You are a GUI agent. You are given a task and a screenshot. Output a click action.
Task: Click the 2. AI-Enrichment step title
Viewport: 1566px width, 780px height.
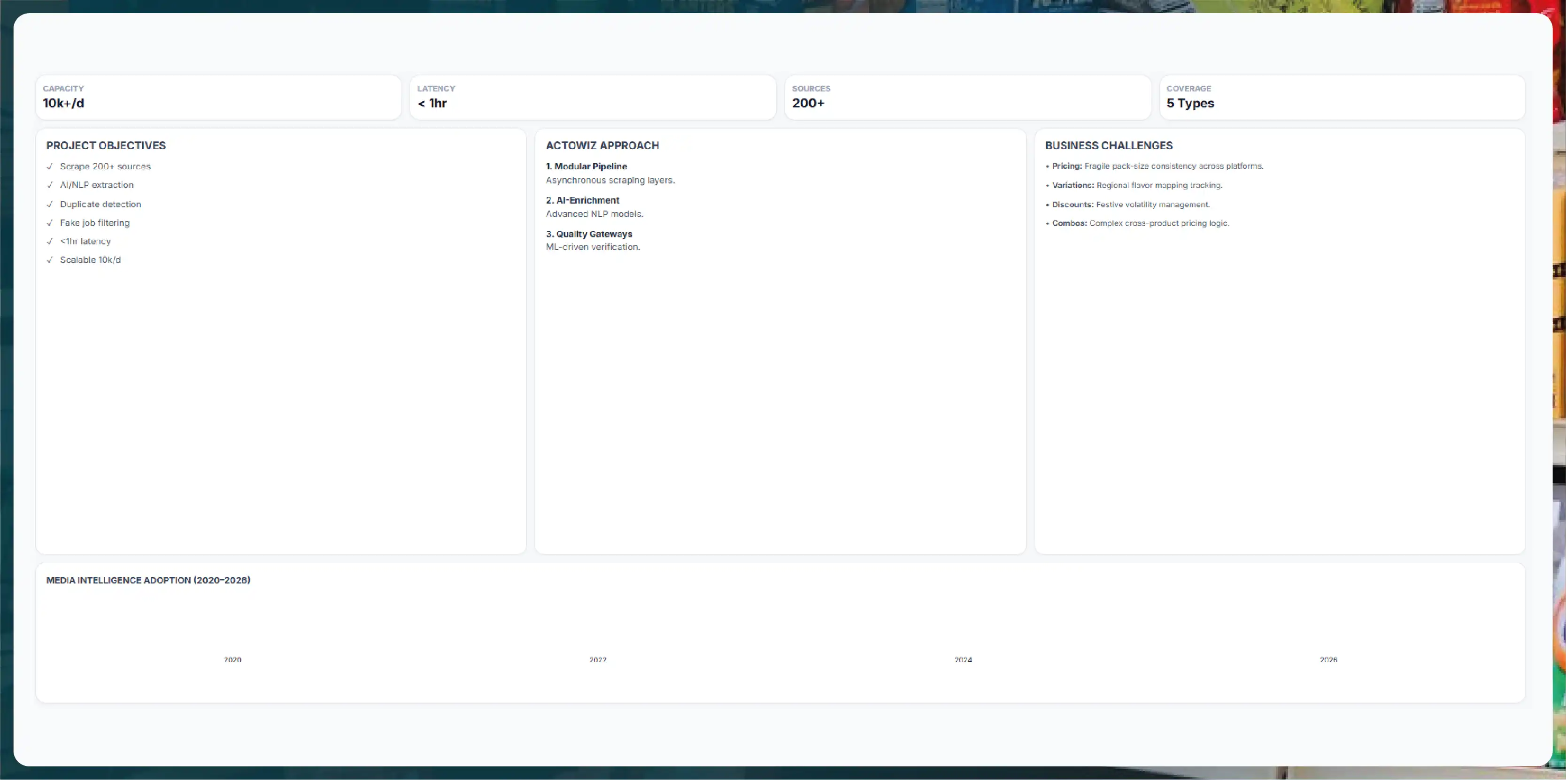click(582, 200)
